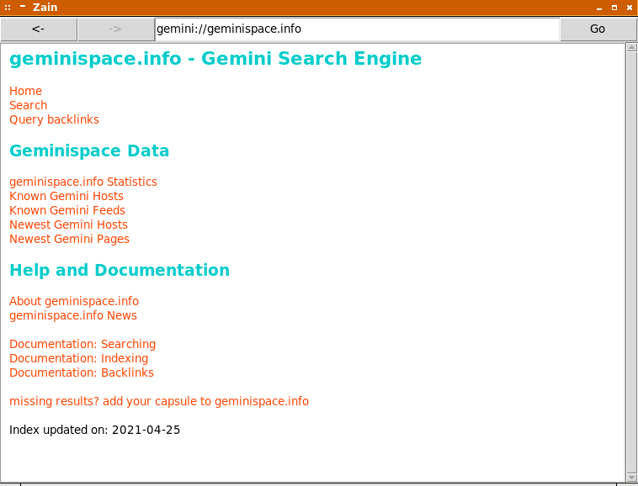
Task: Open Newest Gemini Pages link
Action: click(69, 239)
